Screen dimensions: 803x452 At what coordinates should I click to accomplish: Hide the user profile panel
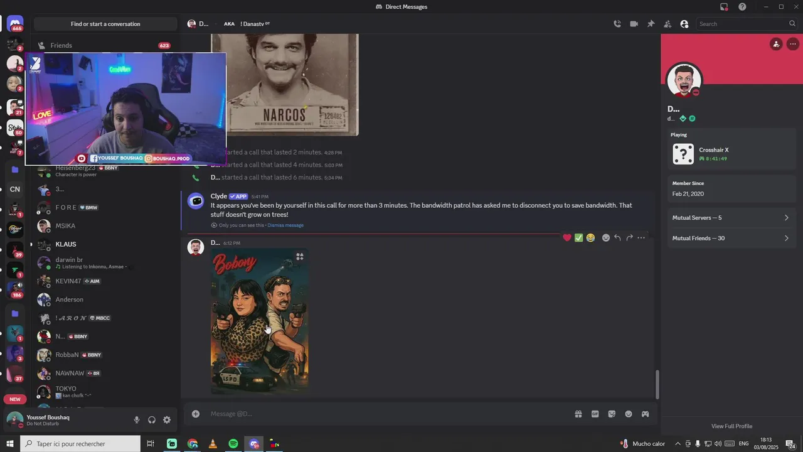click(x=684, y=24)
